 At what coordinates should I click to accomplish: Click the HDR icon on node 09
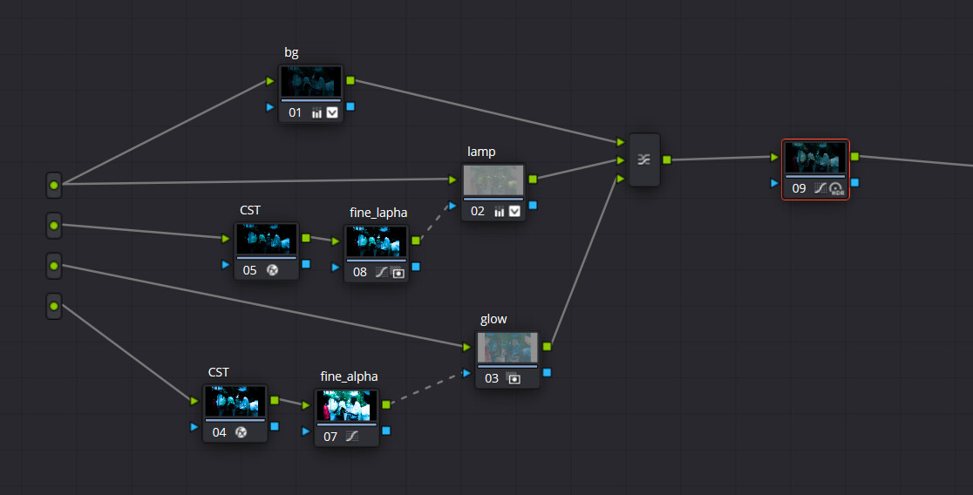pyautogui.click(x=837, y=187)
